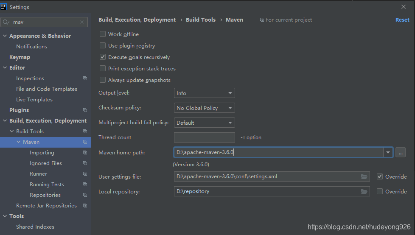Click project-level icon beside Inspections
Screen dimensions: 415x235
tap(85, 78)
